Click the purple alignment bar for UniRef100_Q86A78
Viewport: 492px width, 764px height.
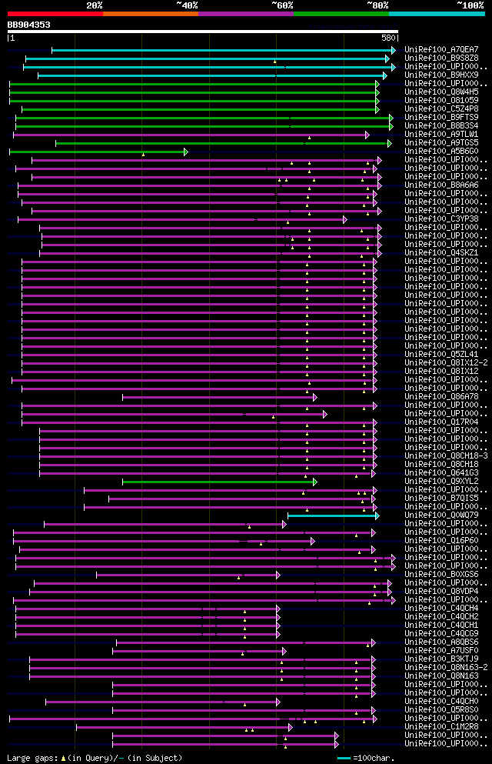(219, 398)
